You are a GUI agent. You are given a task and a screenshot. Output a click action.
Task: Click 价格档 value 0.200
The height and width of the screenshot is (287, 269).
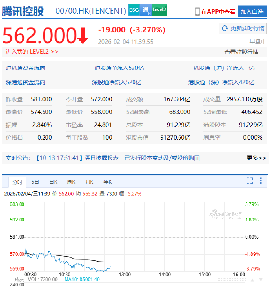45,138
